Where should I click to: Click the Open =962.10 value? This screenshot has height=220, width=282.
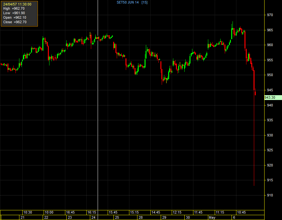tap(15, 17)
